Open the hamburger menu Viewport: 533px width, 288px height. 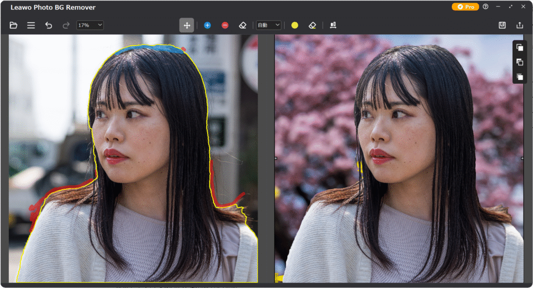pyautogui.click(x=31, y=25)
